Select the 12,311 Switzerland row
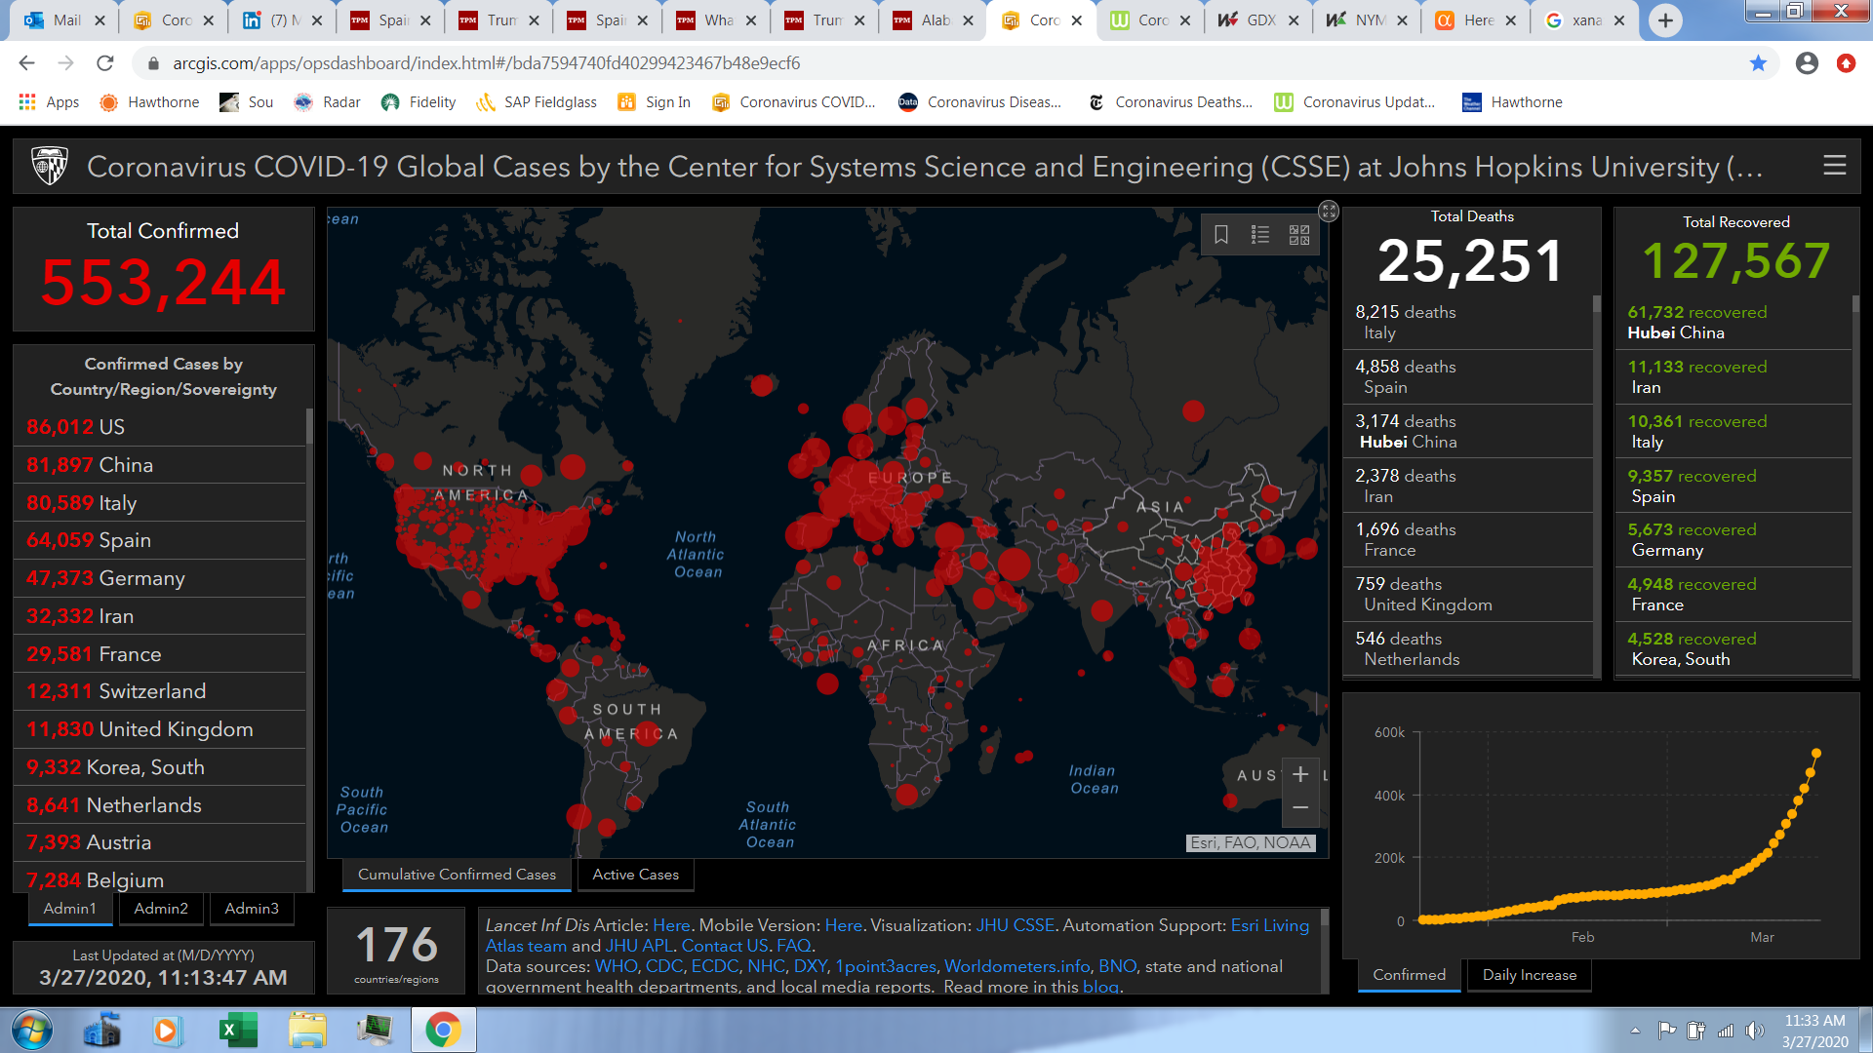1873x1053 pixels. coord(160,691)
